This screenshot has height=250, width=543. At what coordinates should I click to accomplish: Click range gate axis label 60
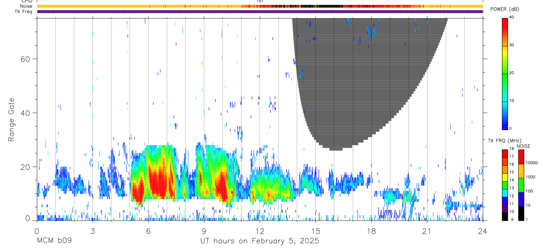(x=26, y=59)
